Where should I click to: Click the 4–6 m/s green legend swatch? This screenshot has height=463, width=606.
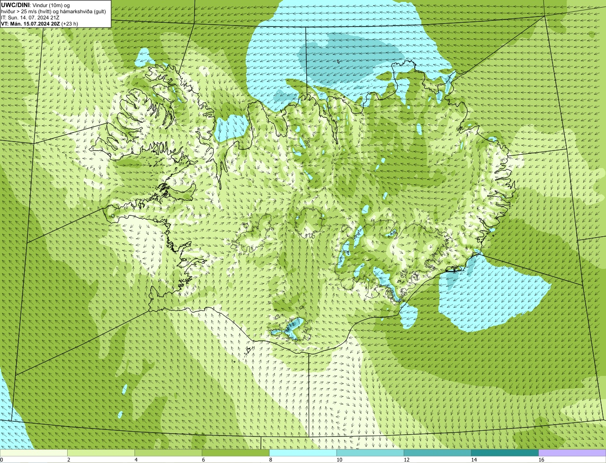tap(168, 453)
